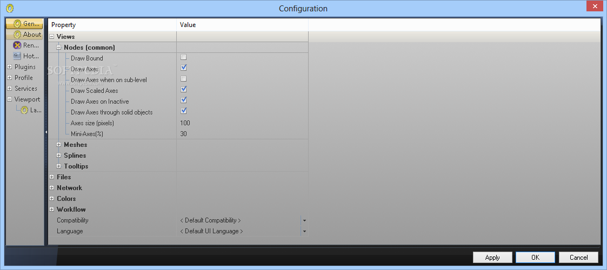Click the Cancel button
607x270 pixels.
click(x=579, y=257)
